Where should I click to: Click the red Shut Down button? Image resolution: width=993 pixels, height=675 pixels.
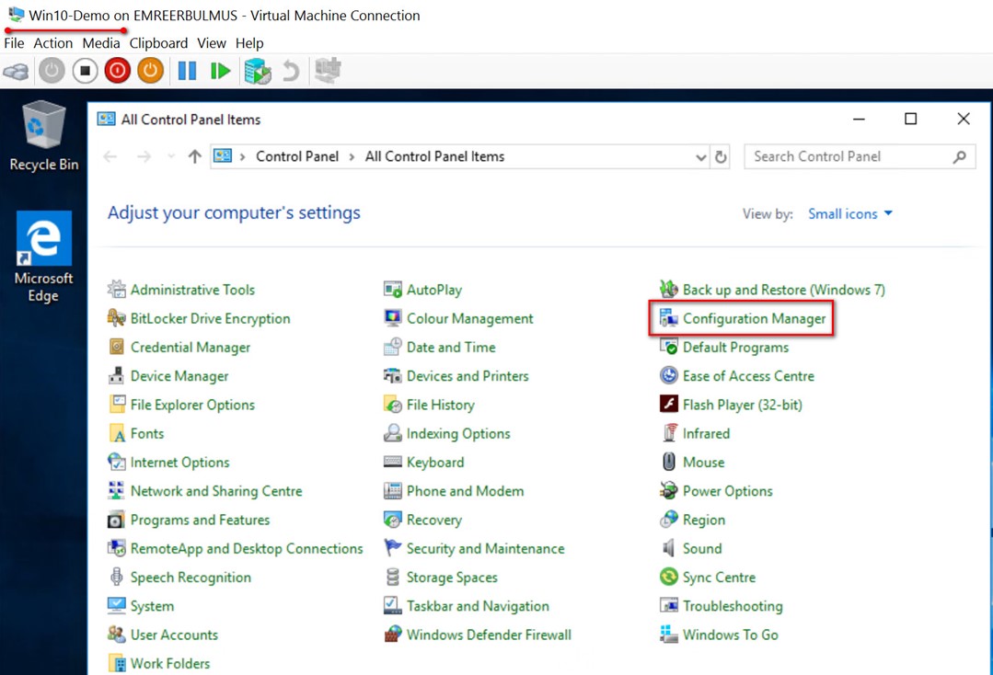[x=117, y=71]
